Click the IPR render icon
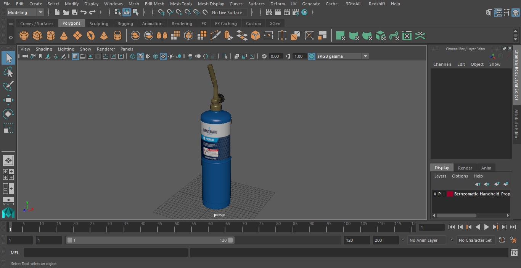The image size is (521, 268). tap(287, 13)
